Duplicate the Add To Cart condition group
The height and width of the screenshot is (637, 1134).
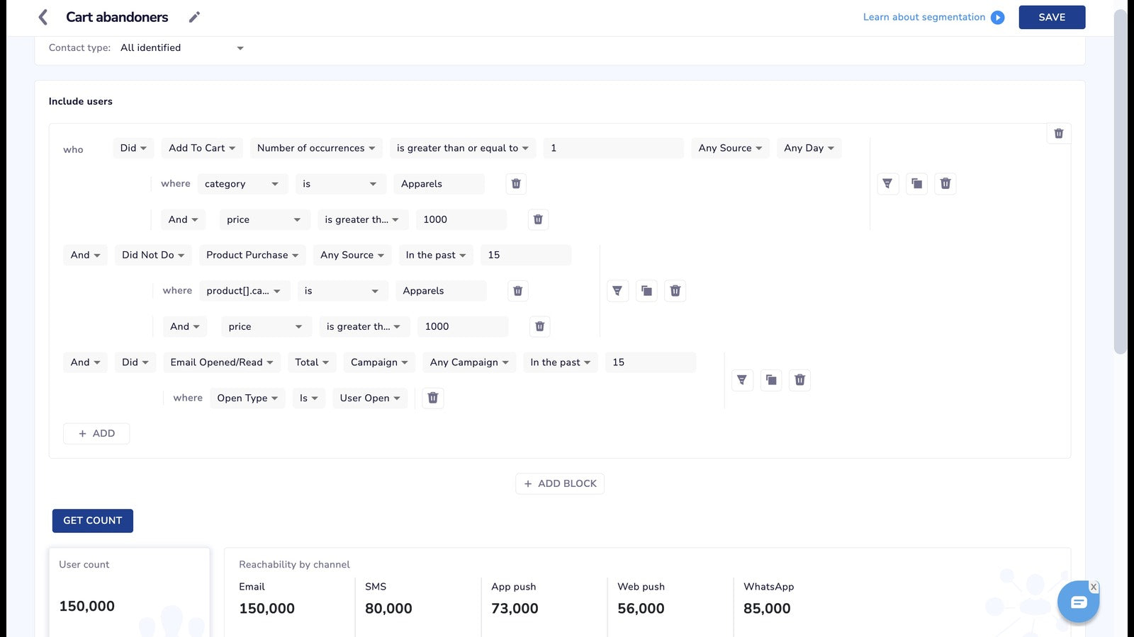pyautogui.click(x=916, y=183)
